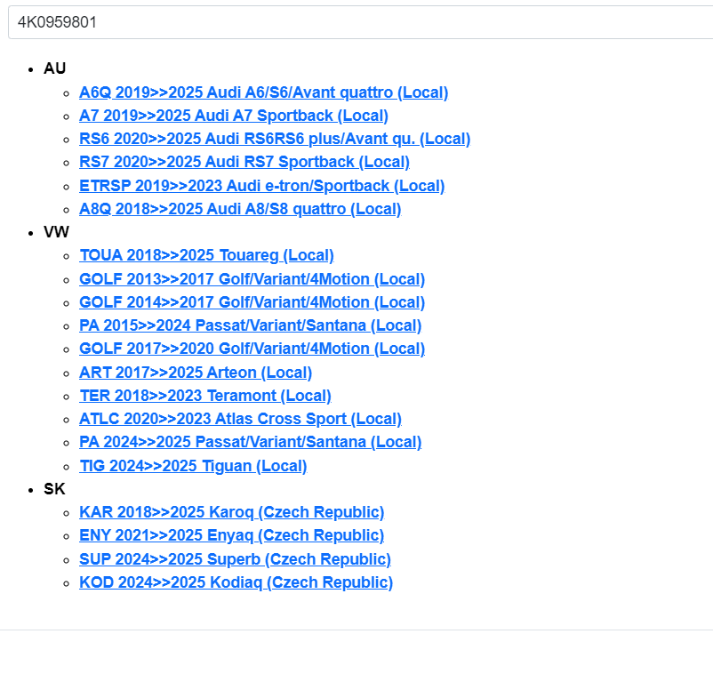
Task: Open the KOD 2024>>2025 Kodiaq link
Action: coord(236,582)
